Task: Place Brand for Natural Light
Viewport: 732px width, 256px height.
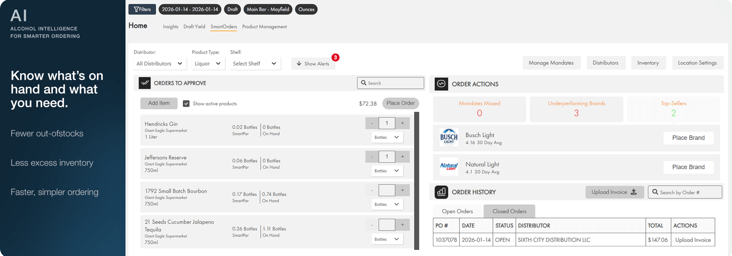Action: coord(688,167)
